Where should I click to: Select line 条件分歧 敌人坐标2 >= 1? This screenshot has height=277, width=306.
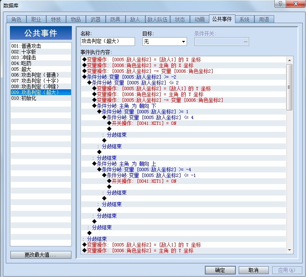pos(183,112)
